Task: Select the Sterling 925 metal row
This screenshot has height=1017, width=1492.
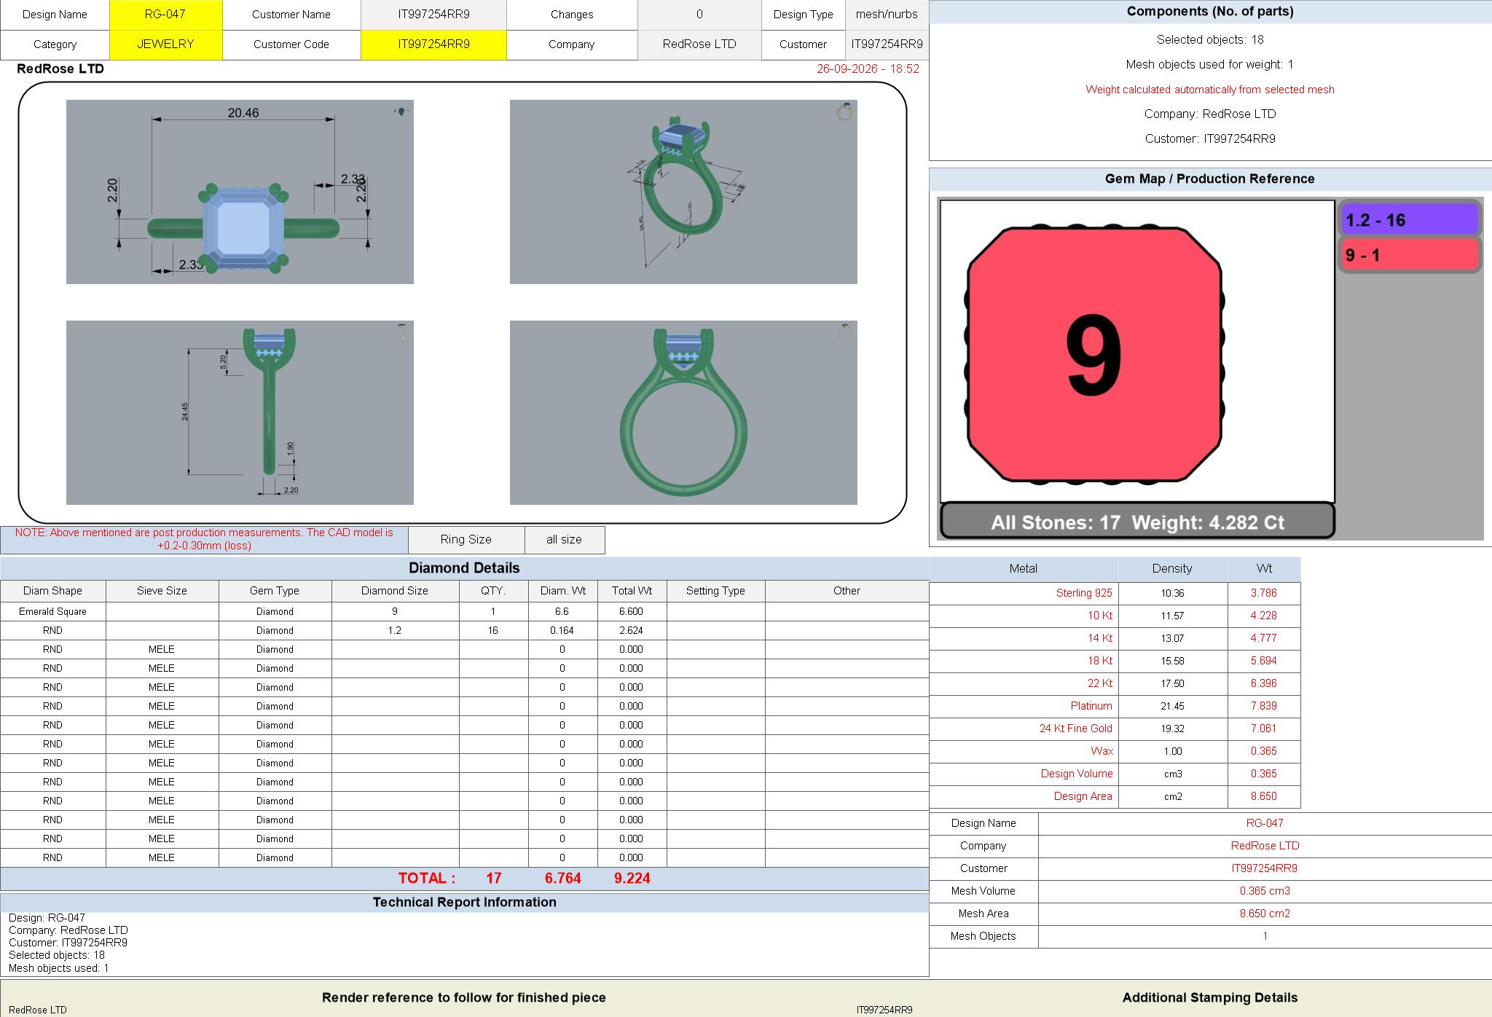Action: pyautogui.click(x=1115, y=593)
